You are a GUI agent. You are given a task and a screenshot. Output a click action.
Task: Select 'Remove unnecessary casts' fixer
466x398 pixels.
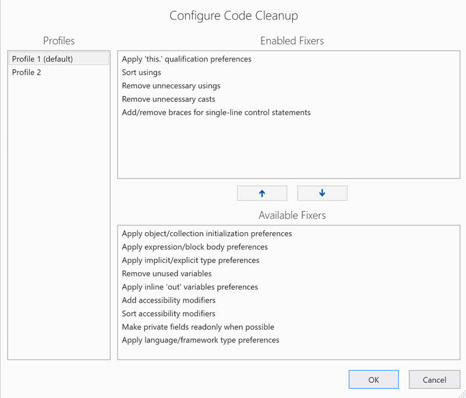pyautogui.click(x=168, y=99)
